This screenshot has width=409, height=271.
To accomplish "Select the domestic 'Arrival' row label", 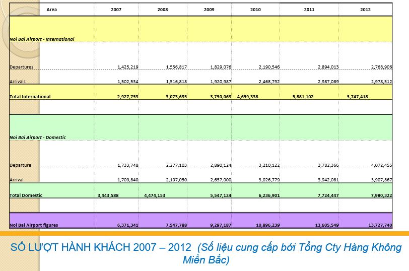I will (17, 180).
